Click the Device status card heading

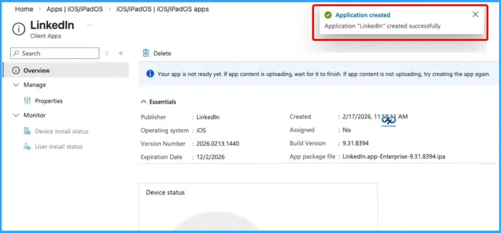coord(165,193)
